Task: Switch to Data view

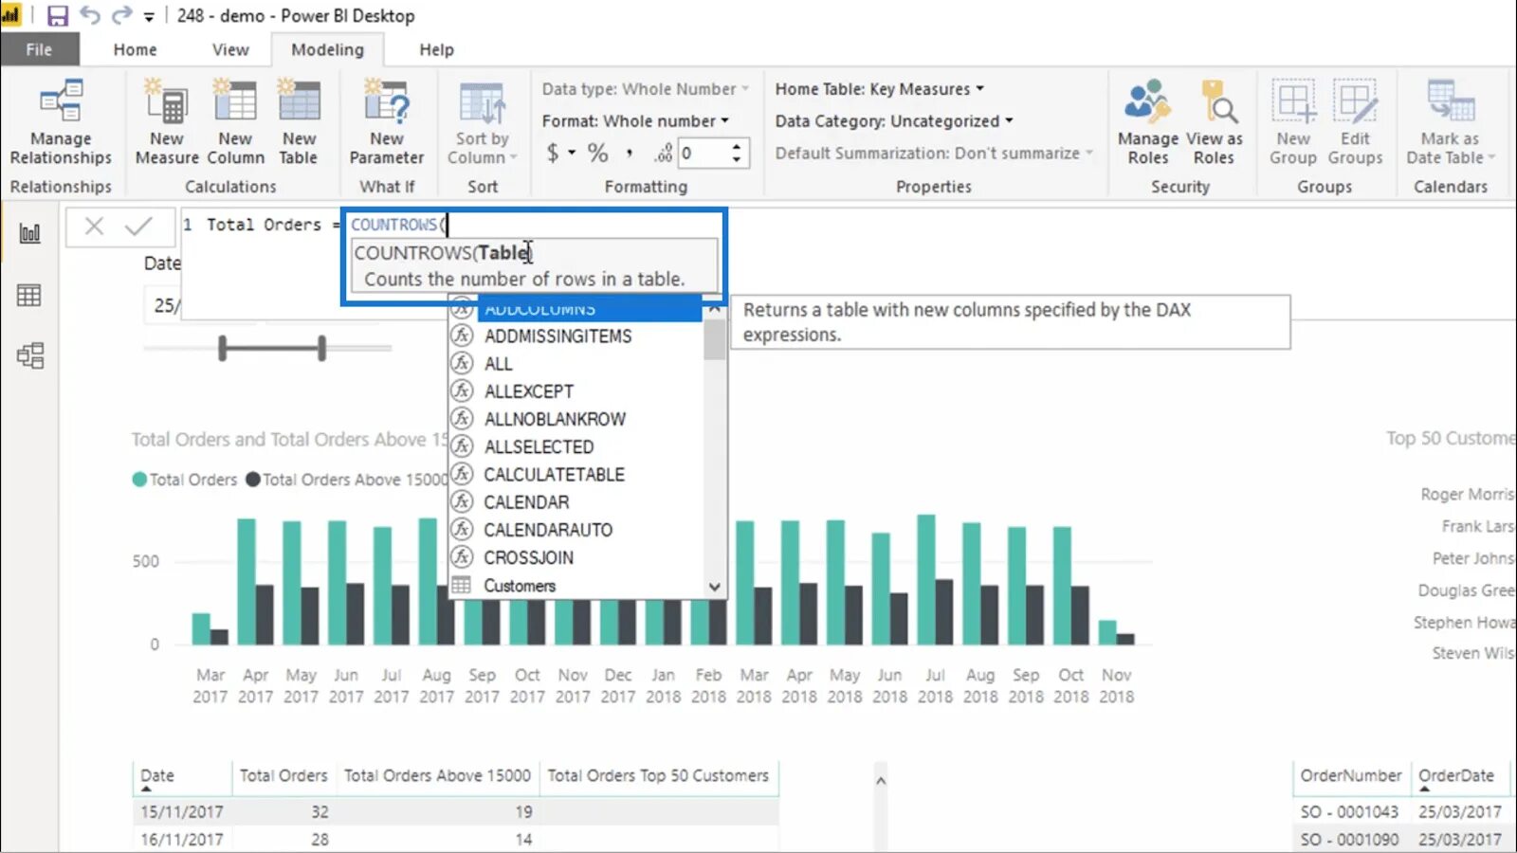Action: click(x=29, y=296)
